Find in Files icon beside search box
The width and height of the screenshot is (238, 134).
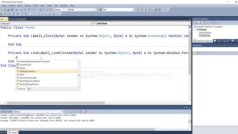point(100,10)
